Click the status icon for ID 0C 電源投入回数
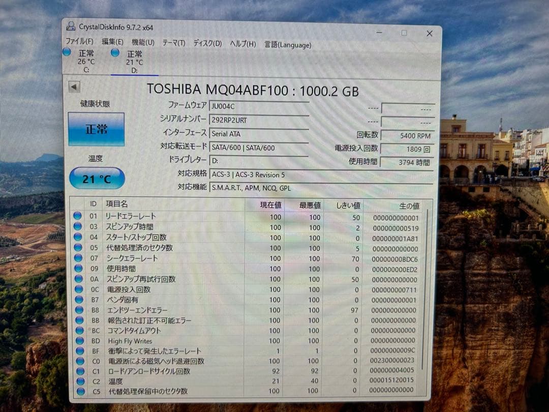Image resolution: width=549 pixels, height=412 pixels. [x=79, y=289]
